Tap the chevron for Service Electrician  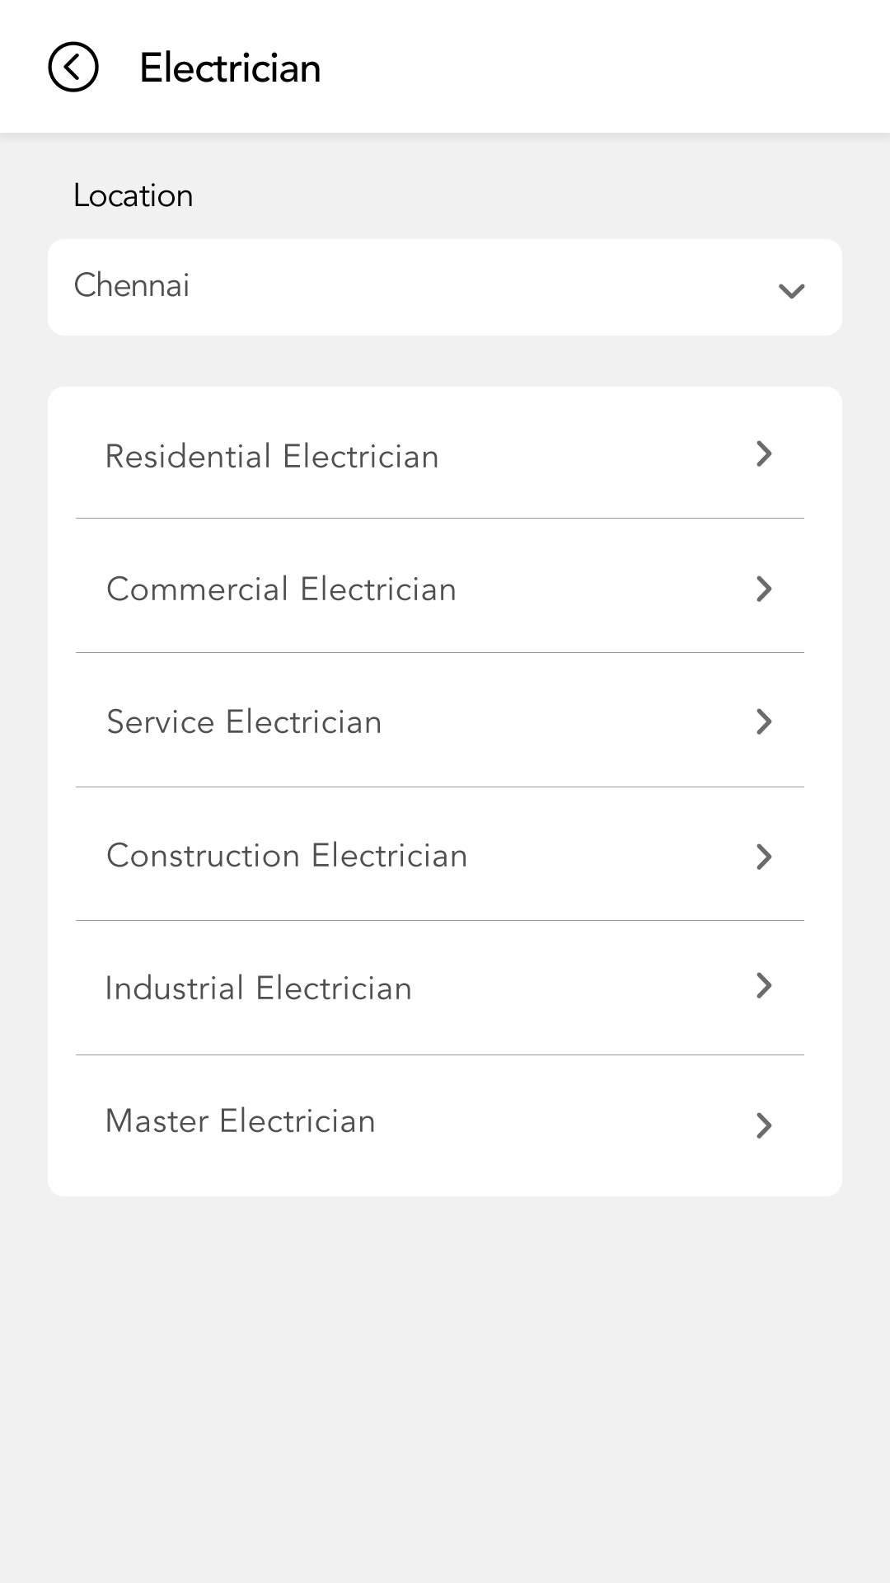pyautogui.click(x=764, y=722)
